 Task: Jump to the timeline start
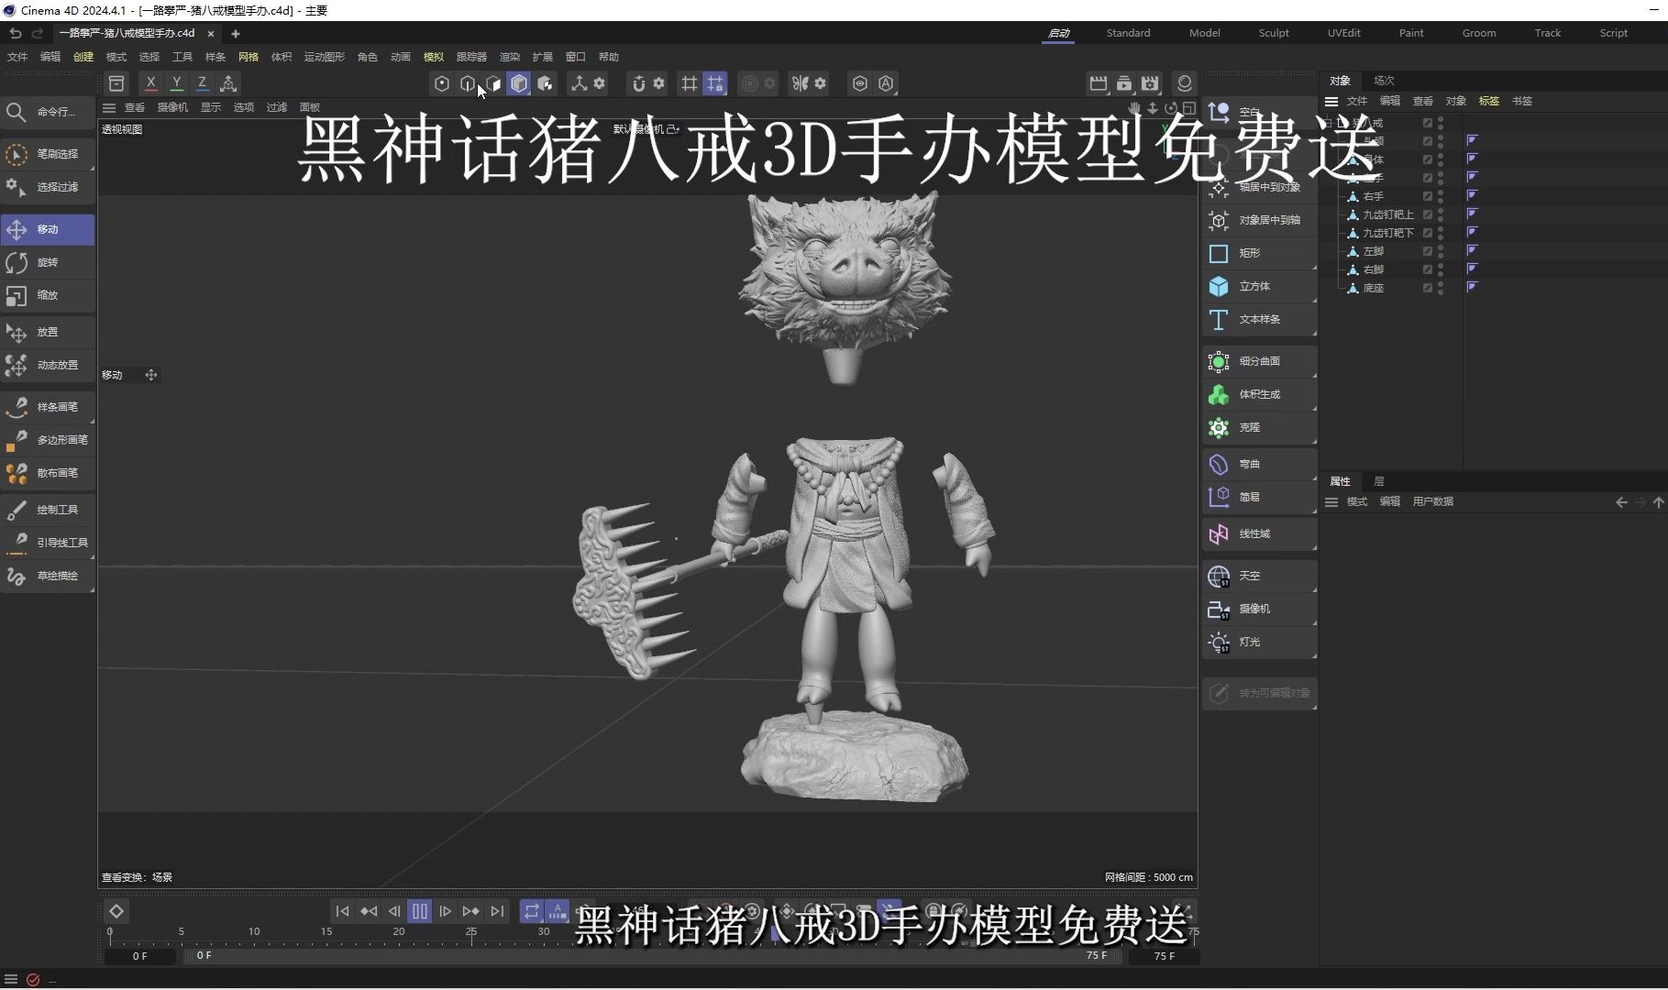(x=342, y=911)
